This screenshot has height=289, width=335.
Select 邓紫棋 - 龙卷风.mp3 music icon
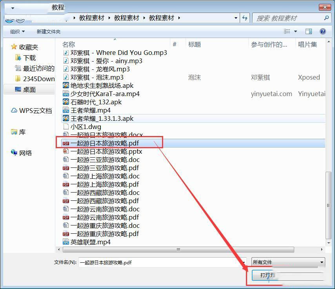tap(66, 69)
